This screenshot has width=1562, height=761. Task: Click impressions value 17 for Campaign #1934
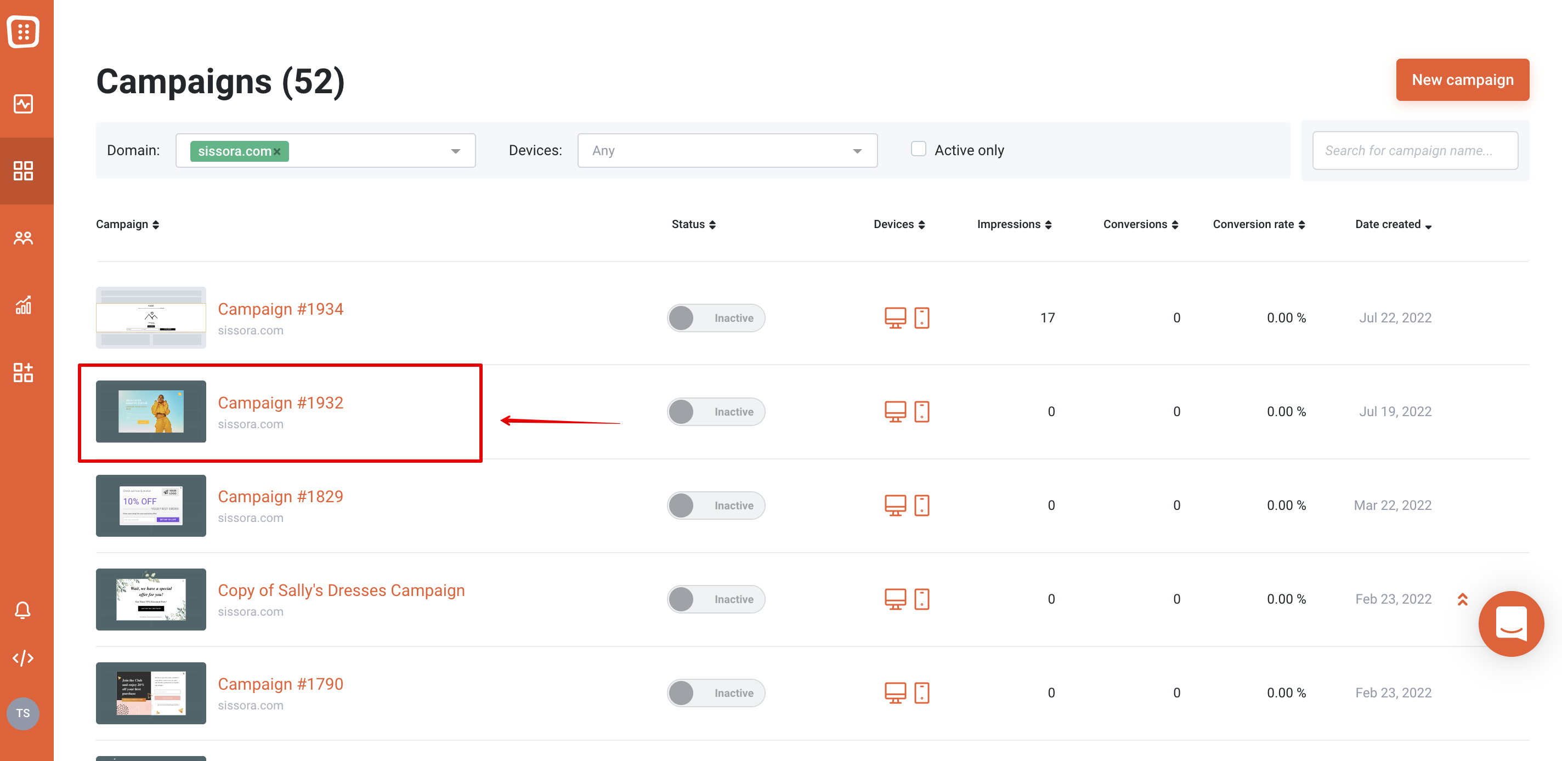click(x=1047, y=318)
